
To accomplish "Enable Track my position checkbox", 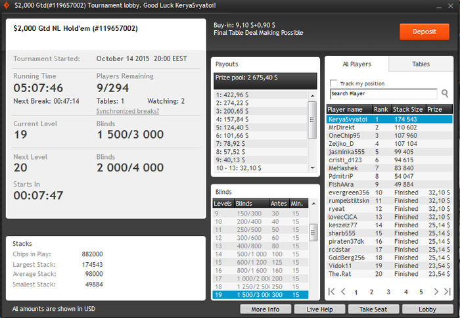I will 334,83.
